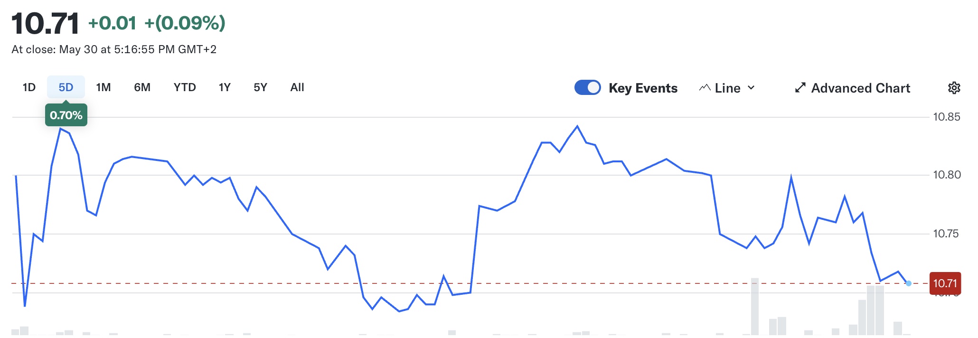Show the 5Y time range
The height and width of the screenshot is (338, 978).
[x=260, y=87]
